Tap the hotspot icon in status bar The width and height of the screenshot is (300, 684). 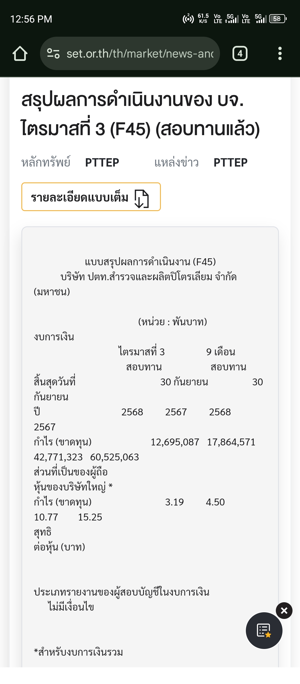click(188, 19)
